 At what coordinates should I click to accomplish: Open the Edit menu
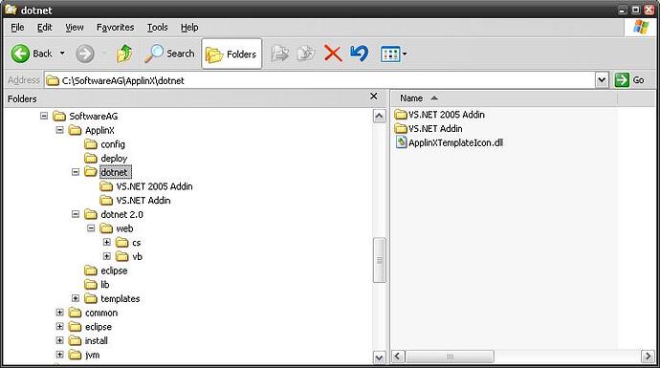tap(44, 28)
